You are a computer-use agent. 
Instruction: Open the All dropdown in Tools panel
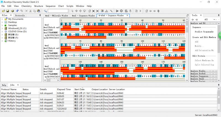[214, 19]
